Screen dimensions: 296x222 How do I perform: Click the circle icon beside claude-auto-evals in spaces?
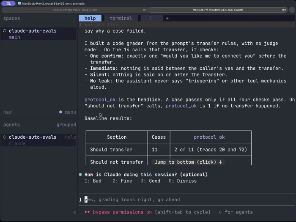(x=5, y=31)
